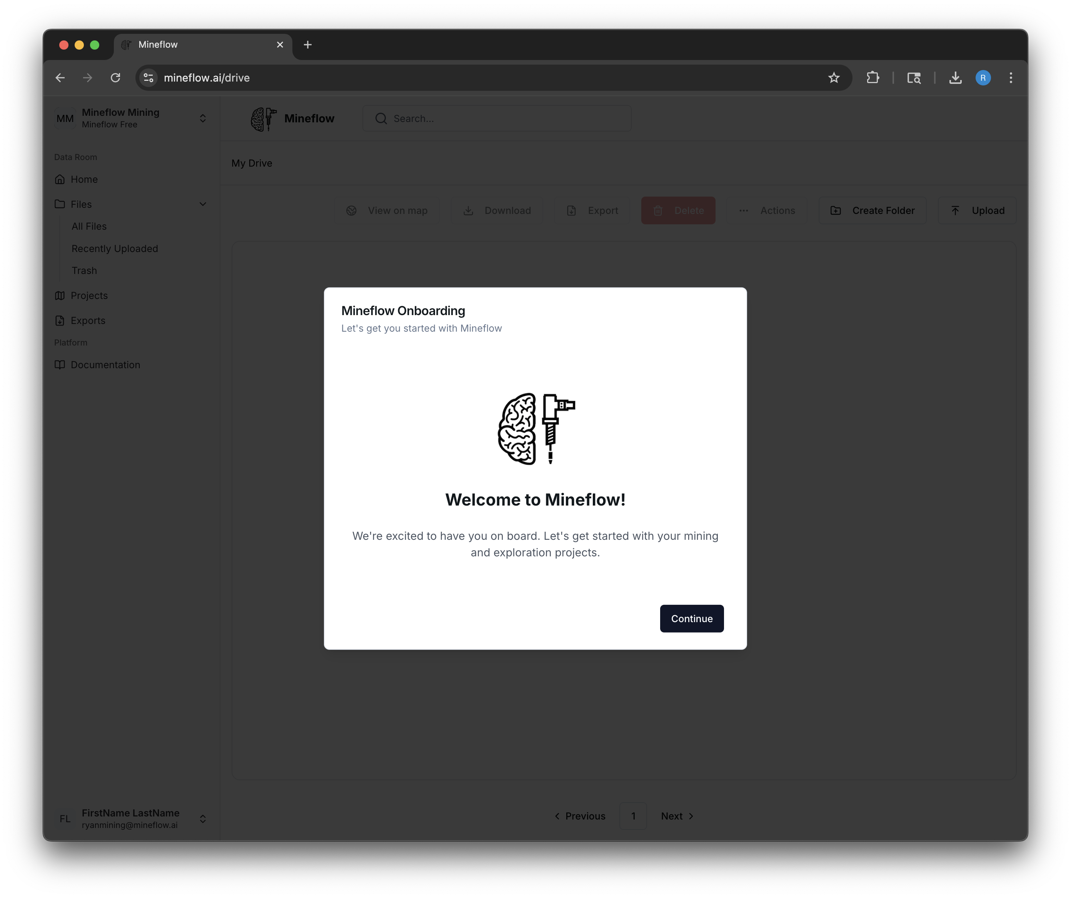Select Recently Uploaded in the sidebar
Viewport: 1071px width, 898px height.
pyautogui.click(x=114, y=248)
